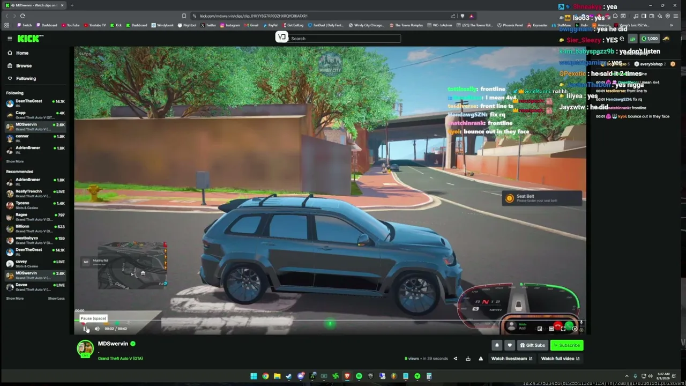Open the Instagram bookmark

coord(230,25)
